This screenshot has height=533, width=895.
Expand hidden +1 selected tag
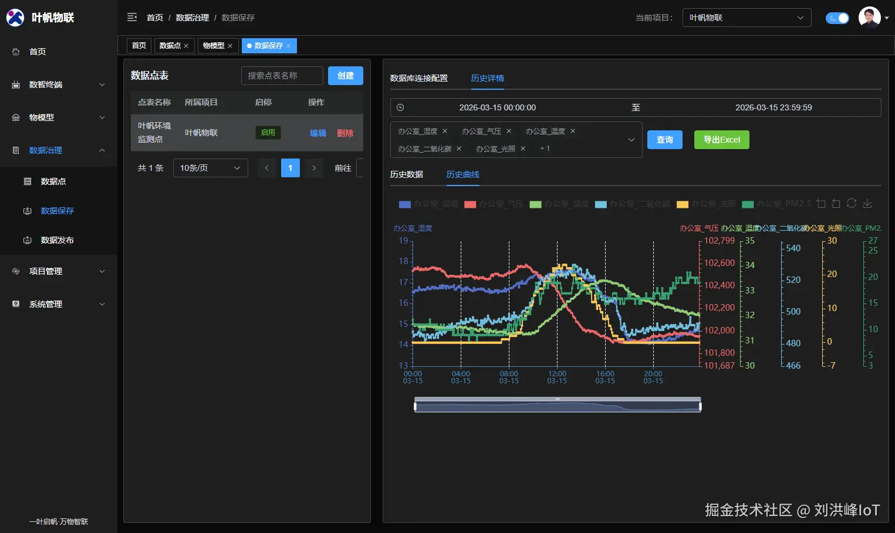pyautogui.click(x=545, y=149)
